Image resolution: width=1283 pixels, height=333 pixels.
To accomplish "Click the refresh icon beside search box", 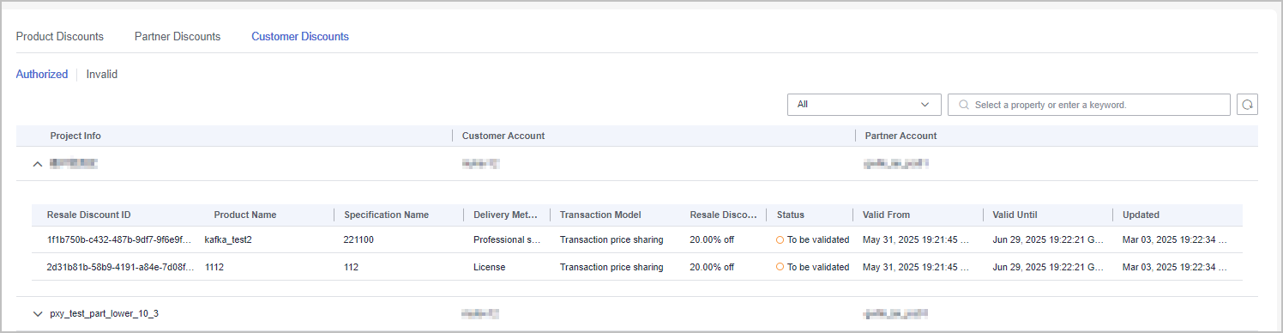I will click(x=1247, y=105).
